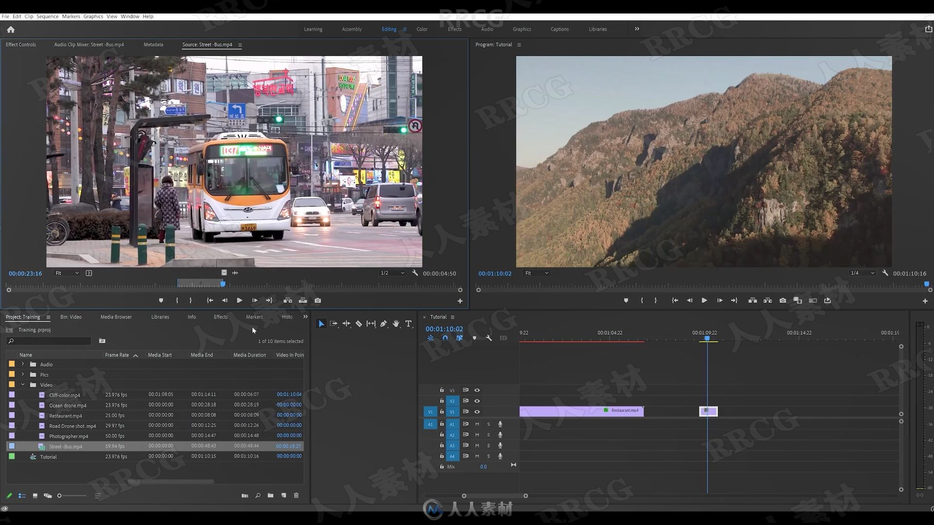
Task: Mark In point in Source monitor
Action: [x=177, y=300]
